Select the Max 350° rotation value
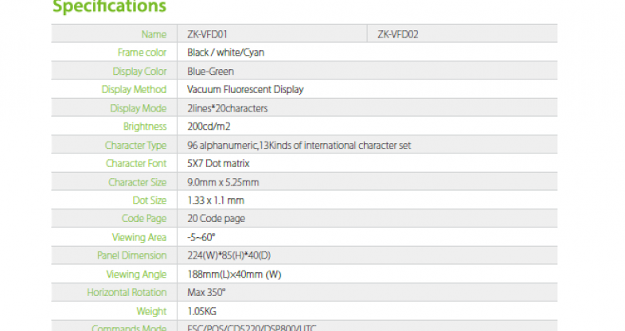The width and height of the screenshot is (625, 331). pos(206,293)
